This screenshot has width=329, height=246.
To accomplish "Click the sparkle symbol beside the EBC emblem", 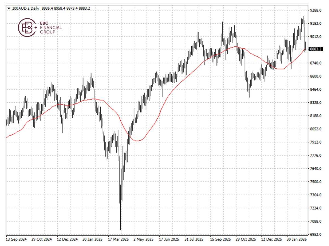I will [35, 27].
